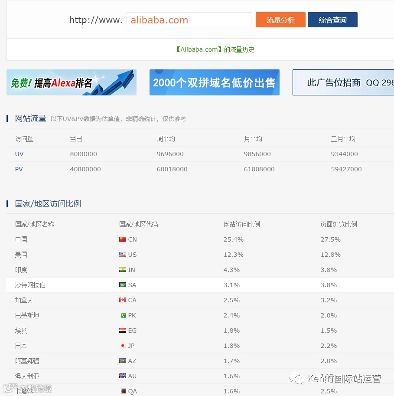Click the India flag icon next to IN
This screenshot has width=394, height=396.
122,269
